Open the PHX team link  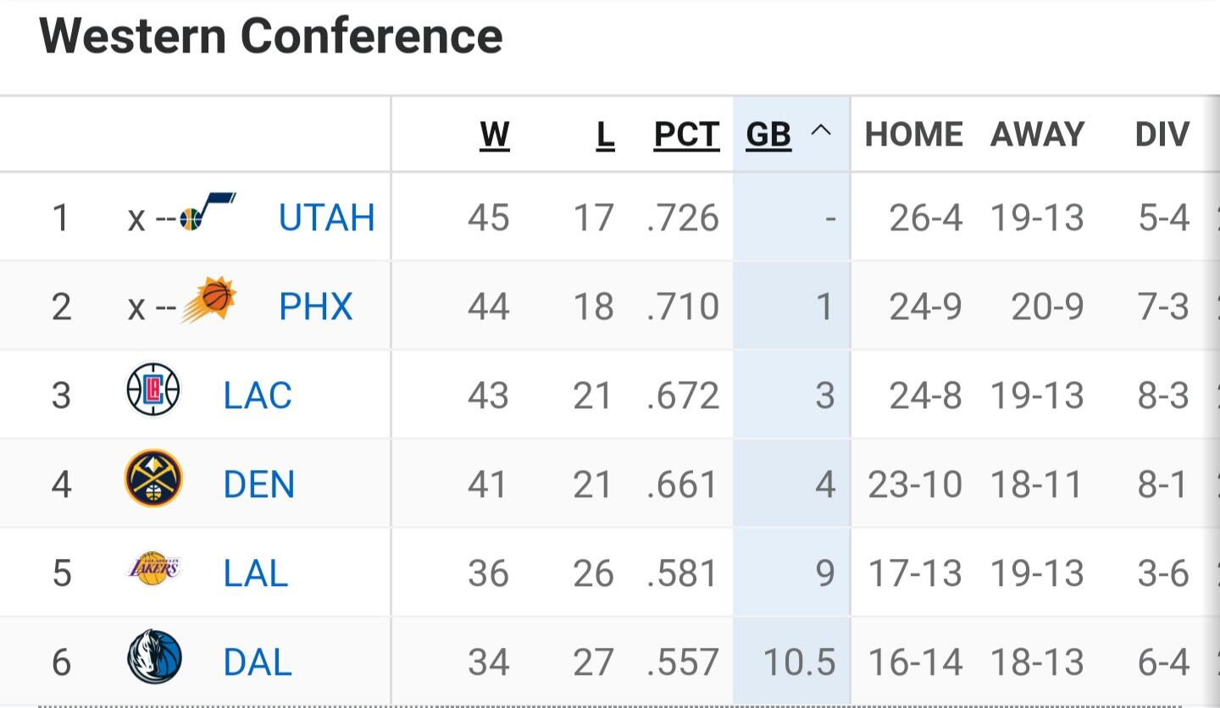coord(315,306)
